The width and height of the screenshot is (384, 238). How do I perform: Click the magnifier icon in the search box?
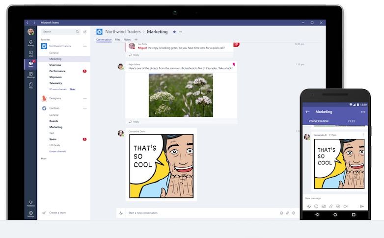pyautogui.click(x=78, y=31)
